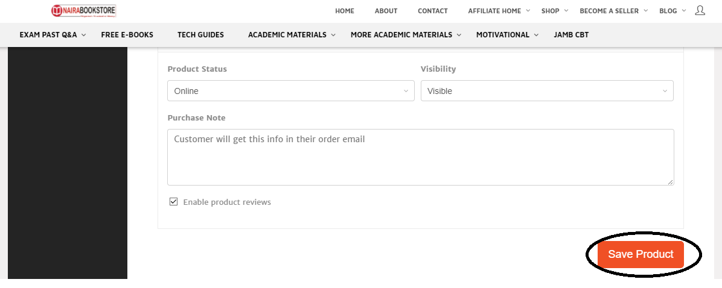Open the Contact page
This screenshot has width=722, height=288.
tap(433, 11)
